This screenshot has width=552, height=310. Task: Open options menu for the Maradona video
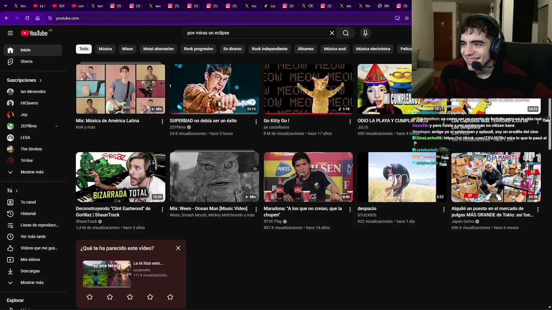pyautogui.click(x=350, y=210)
